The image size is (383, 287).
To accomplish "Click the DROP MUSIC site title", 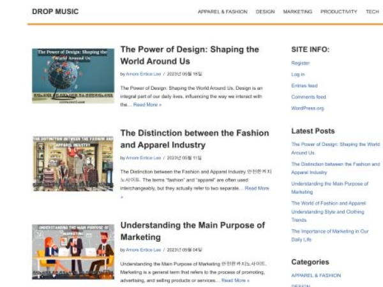I will [x=56, y=11].
